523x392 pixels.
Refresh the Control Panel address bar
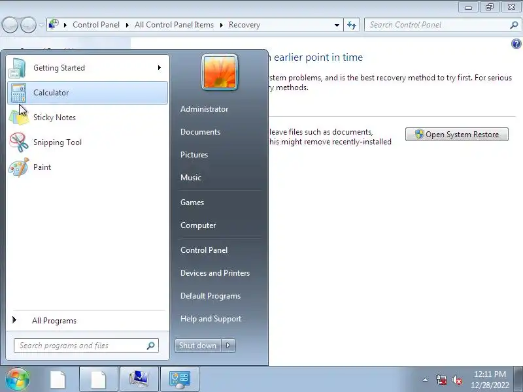click(x=352, y=25)
